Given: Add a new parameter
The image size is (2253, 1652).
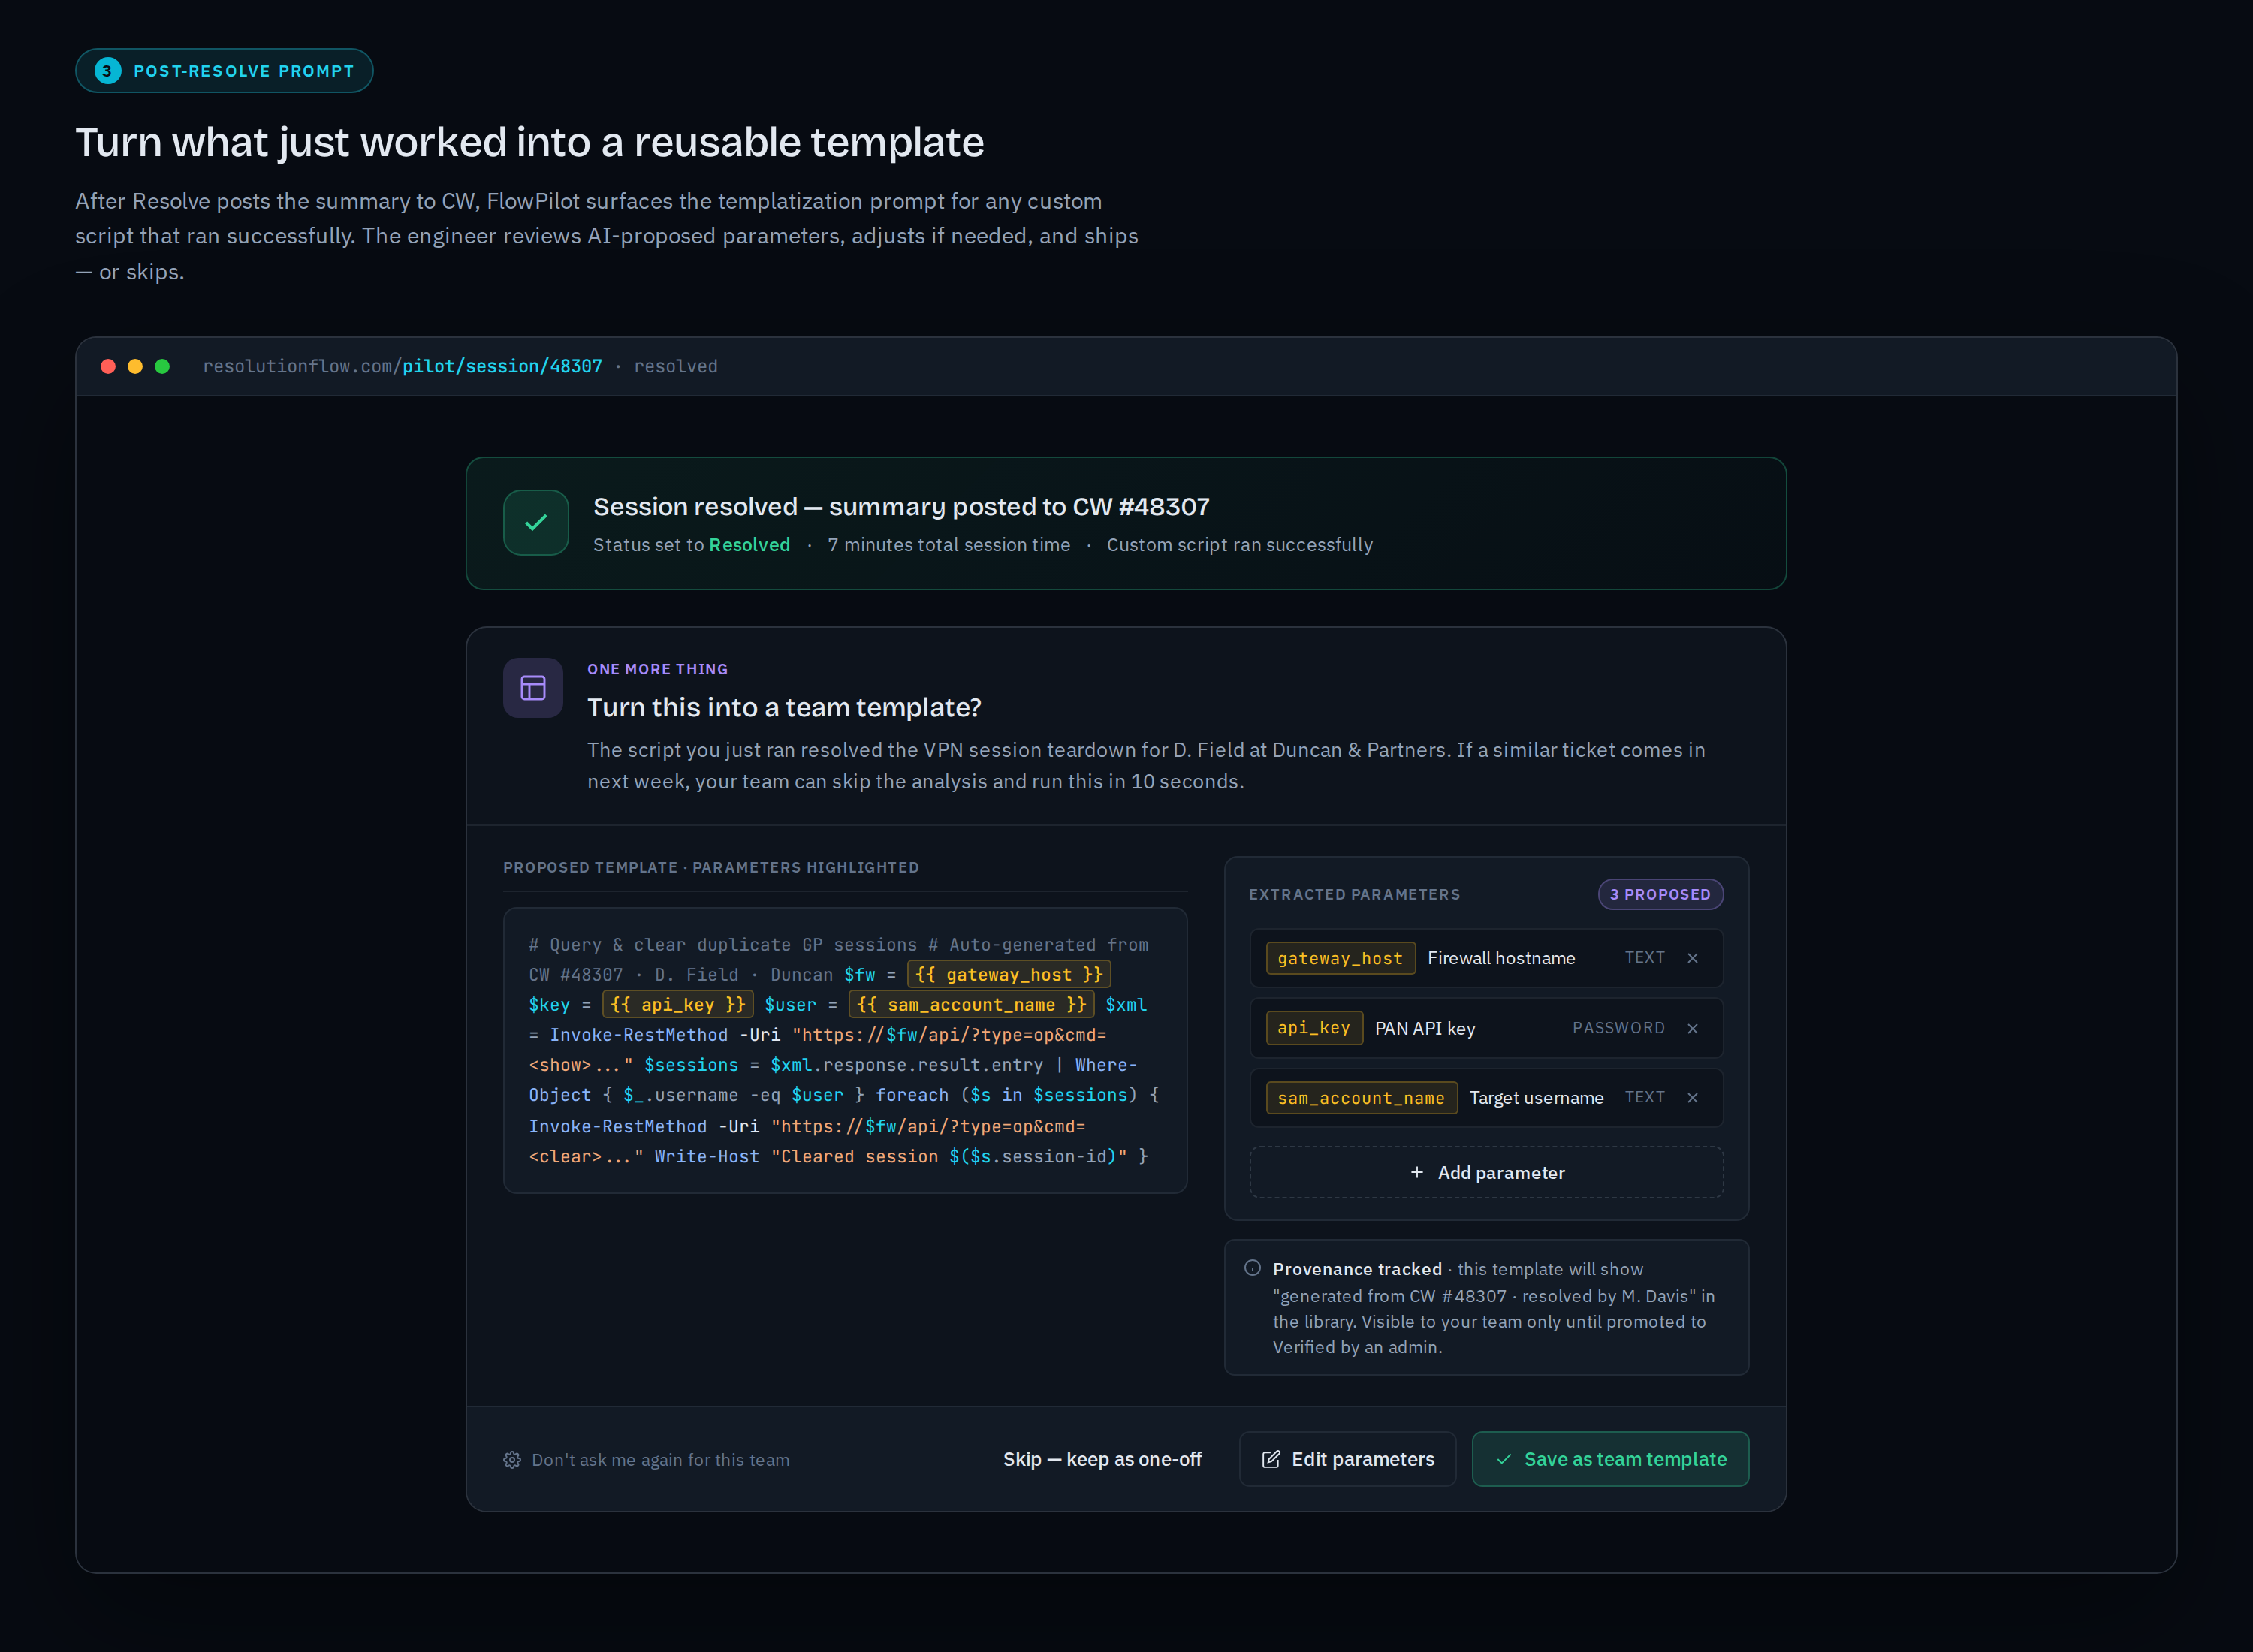Looking at the screenshot, I should [x=1486, y=1172].
